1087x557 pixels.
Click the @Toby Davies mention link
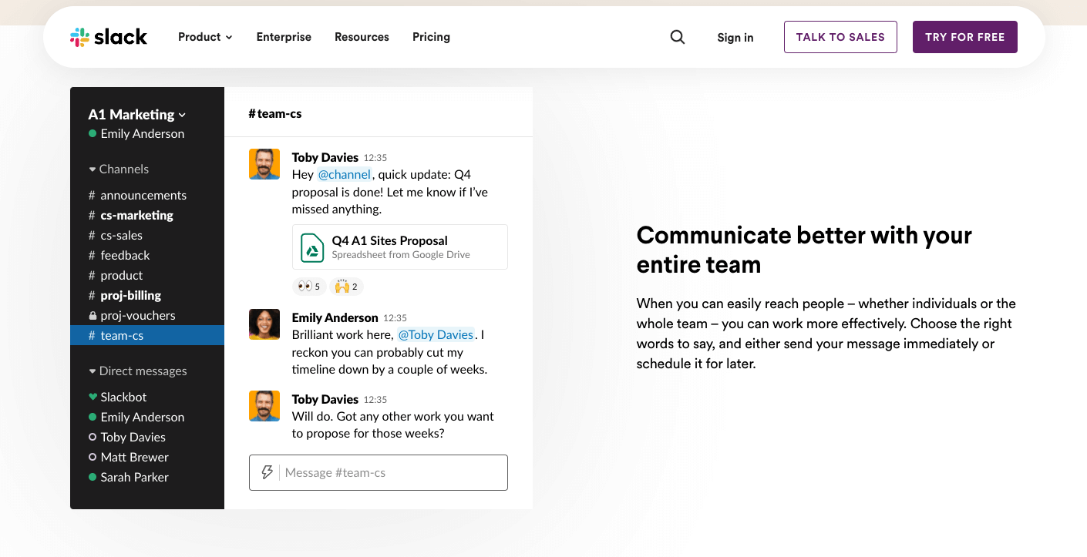(436, 334)
